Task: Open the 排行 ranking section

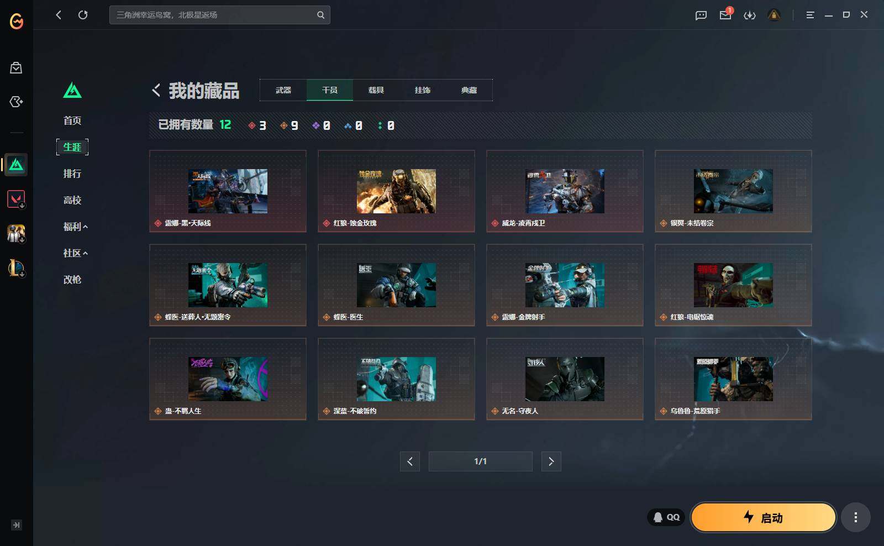Action: [72, 174]
